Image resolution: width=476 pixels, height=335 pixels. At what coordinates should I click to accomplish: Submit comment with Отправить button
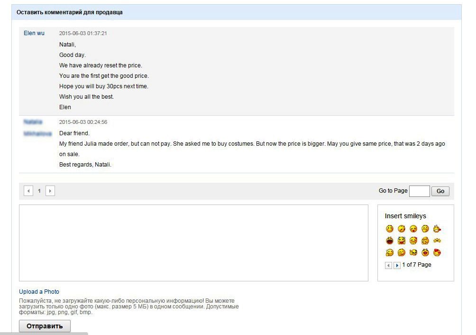point(45,326)
